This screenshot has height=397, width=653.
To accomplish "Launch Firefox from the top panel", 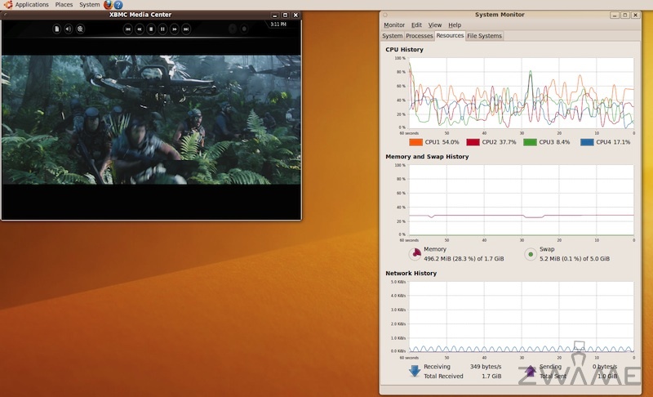I will tap(108, 5).
